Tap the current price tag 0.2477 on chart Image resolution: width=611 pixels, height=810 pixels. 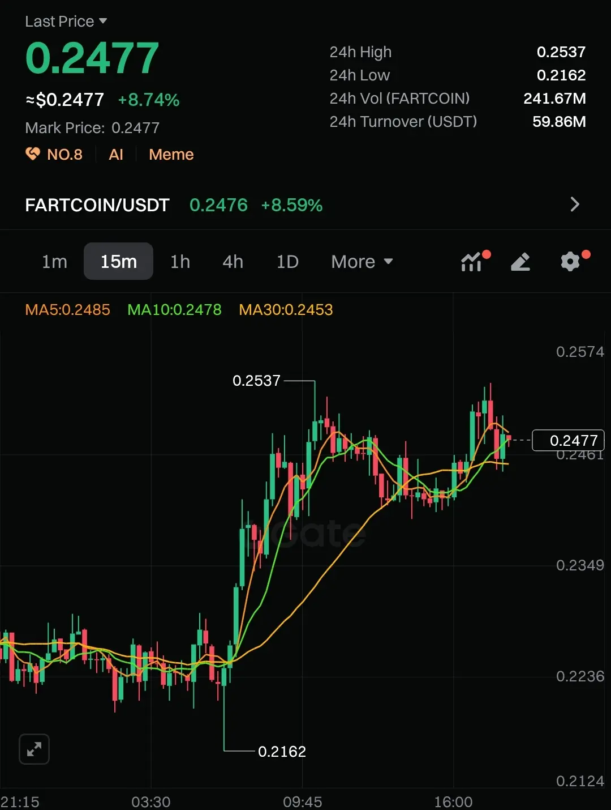tap(569, 440)
